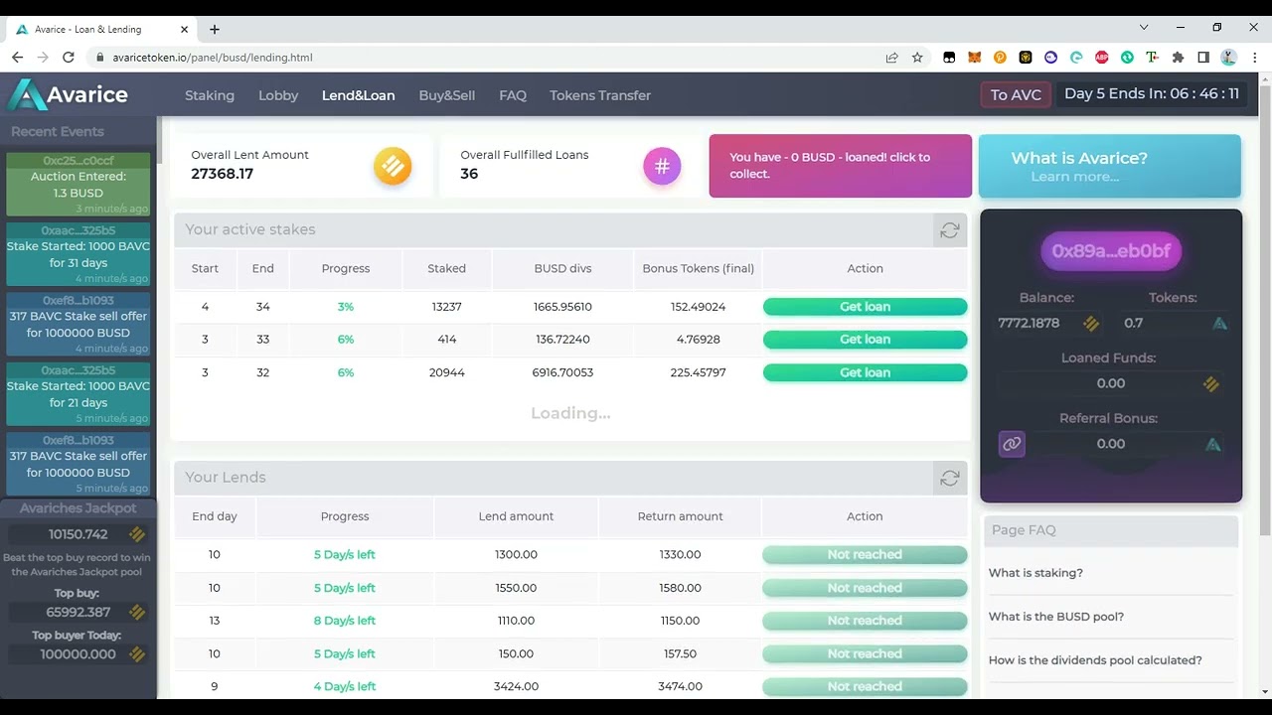Viewport: 1272px width, 715px height.
Task: Click the BUSD icon next to Balance
Action: [1091, 323]
